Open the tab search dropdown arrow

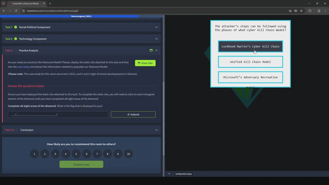point(3,4)
